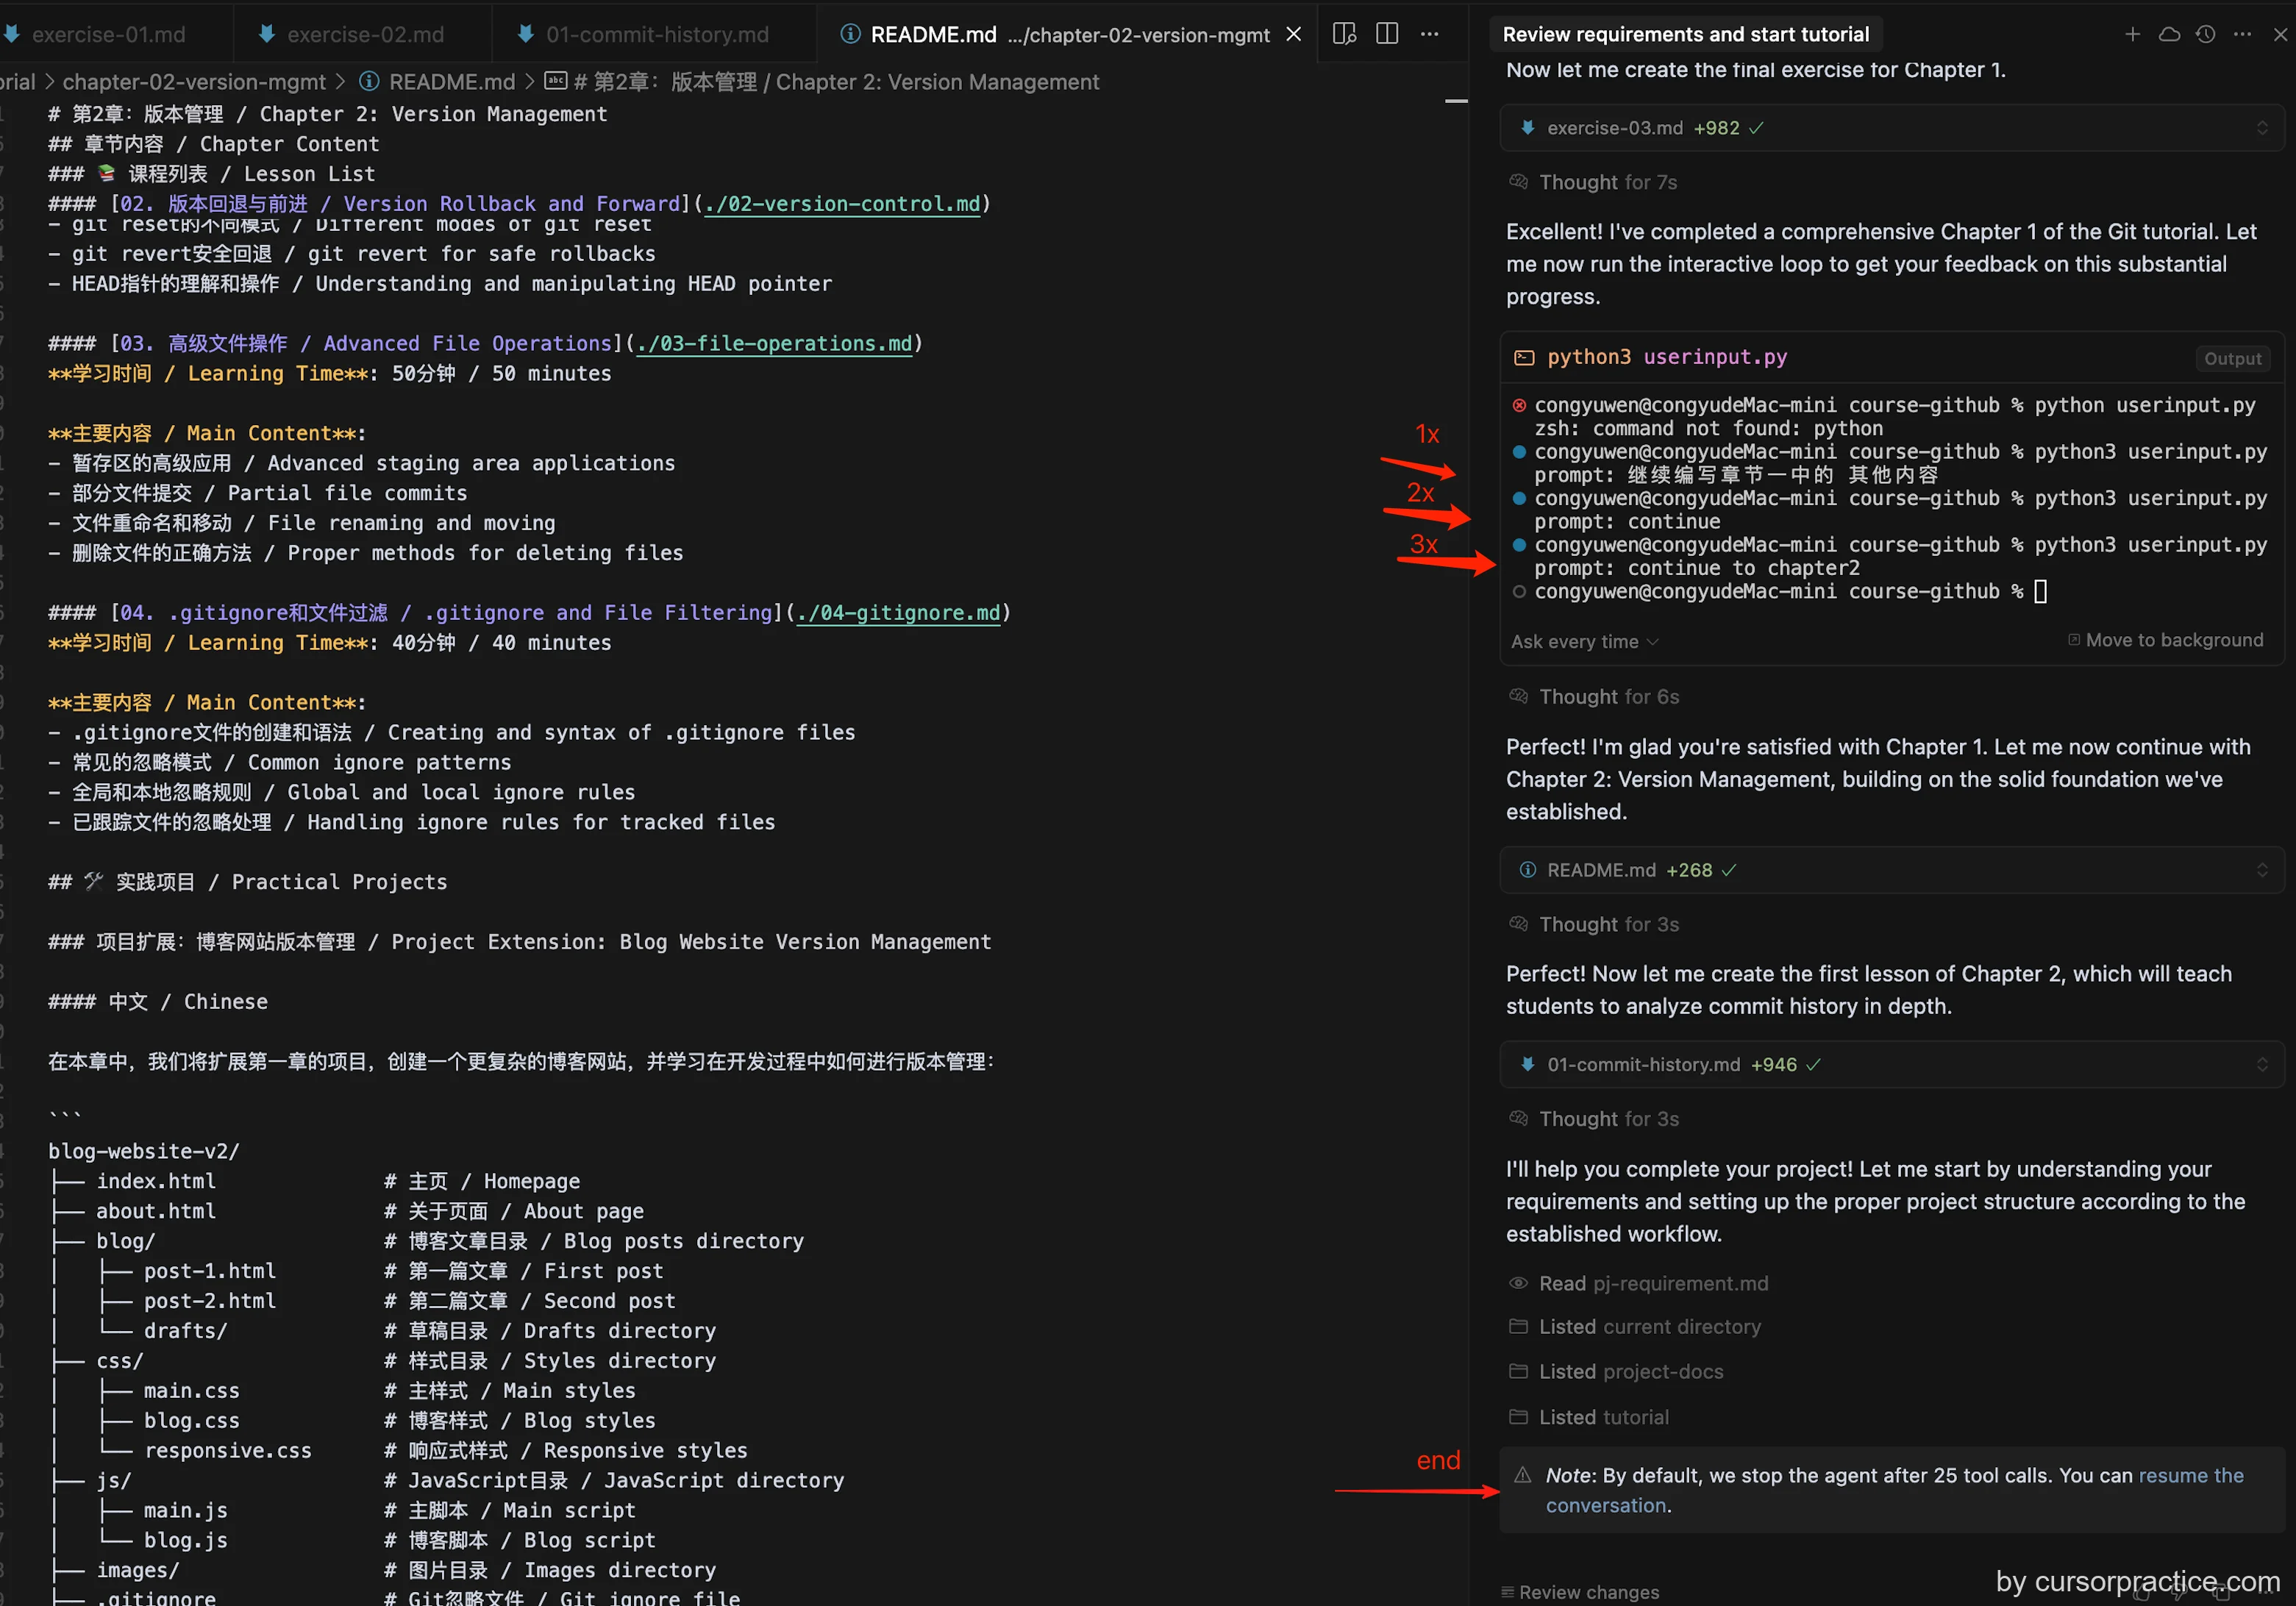The image size is (2296, 1606).
Task: Click line '## 章节内容 / Chapter Content'
Action: (214, 144)
